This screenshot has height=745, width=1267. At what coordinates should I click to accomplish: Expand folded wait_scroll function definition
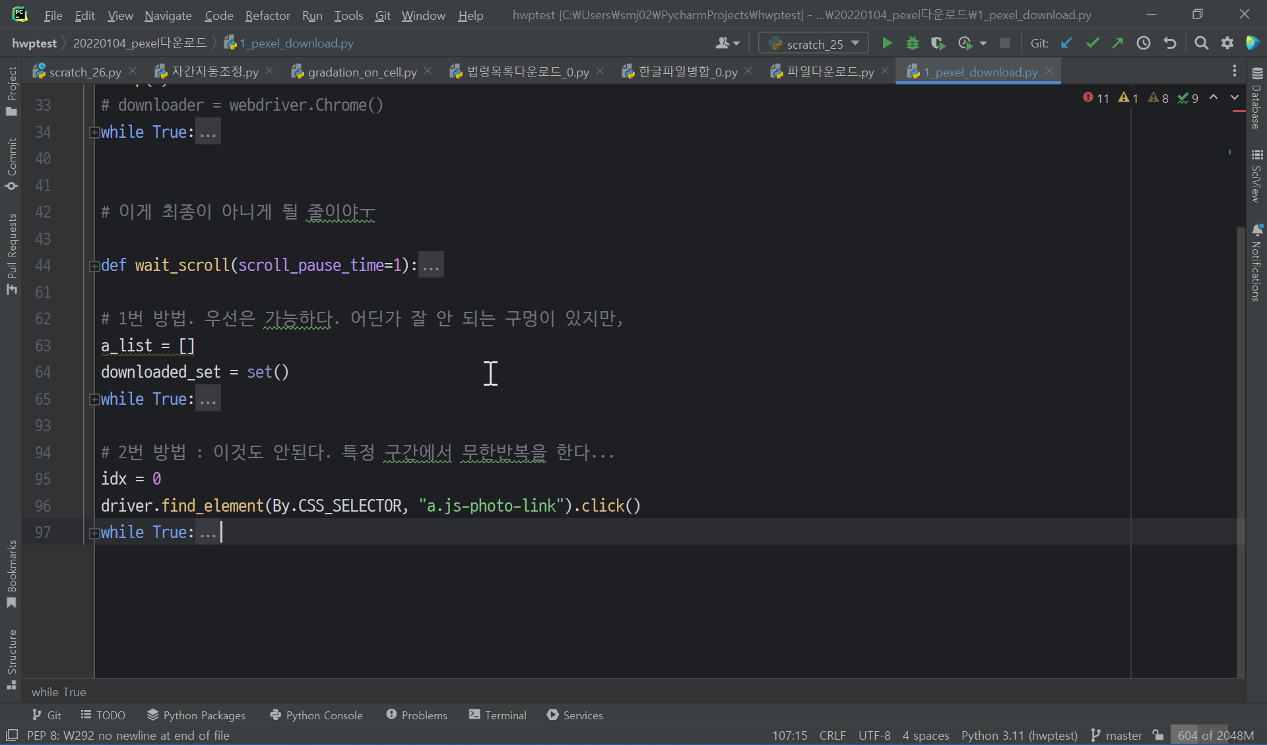click(x=94, y=266)
